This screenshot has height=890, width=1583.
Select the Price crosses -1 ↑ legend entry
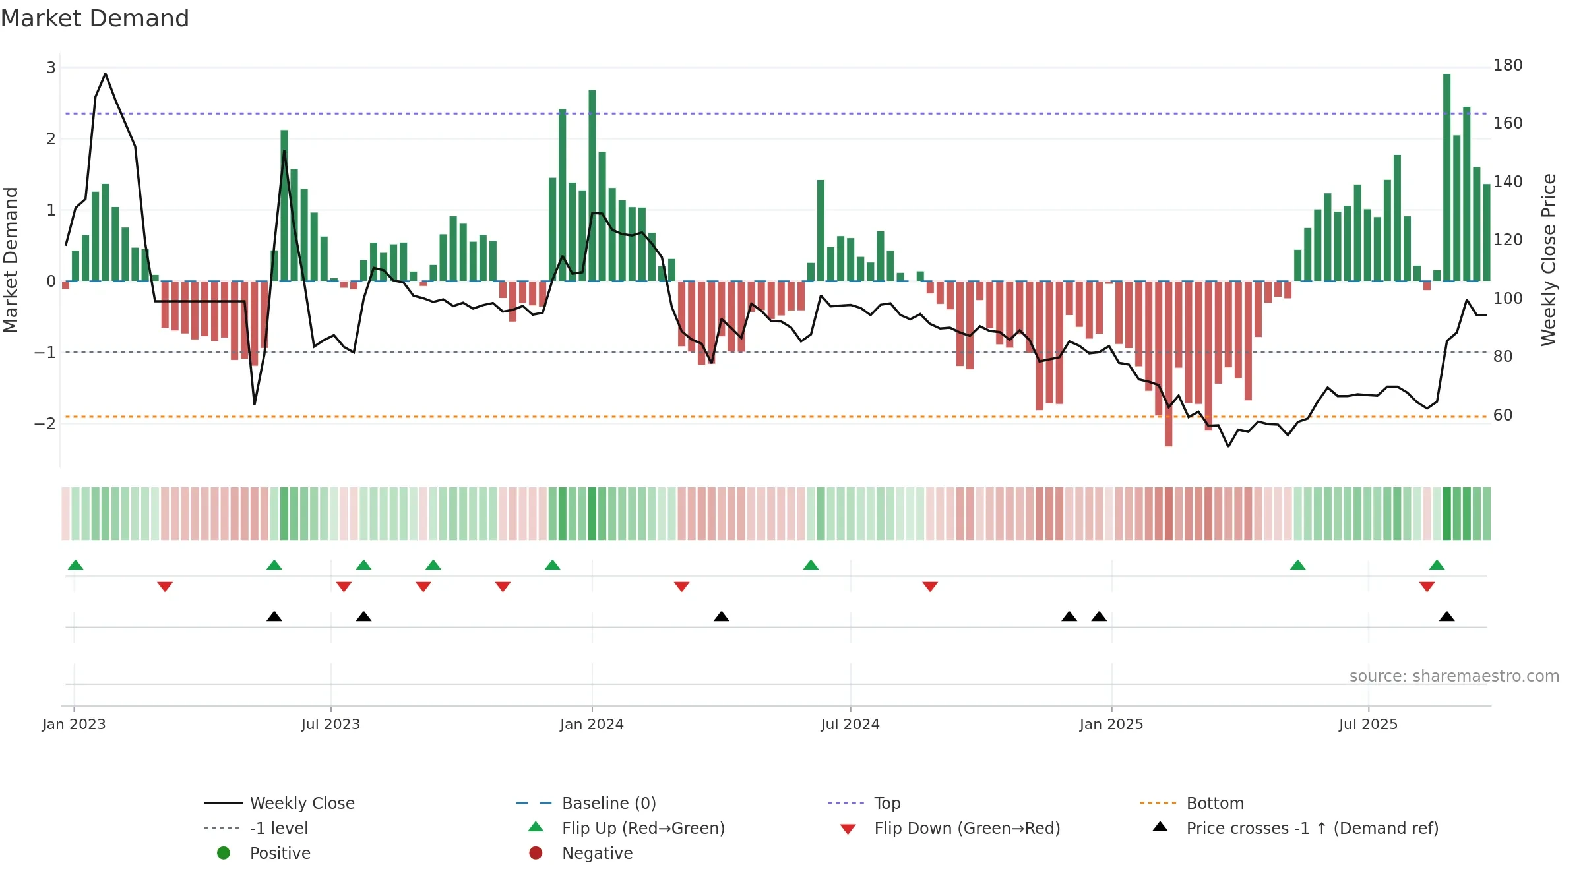[x=1295, y=828]
